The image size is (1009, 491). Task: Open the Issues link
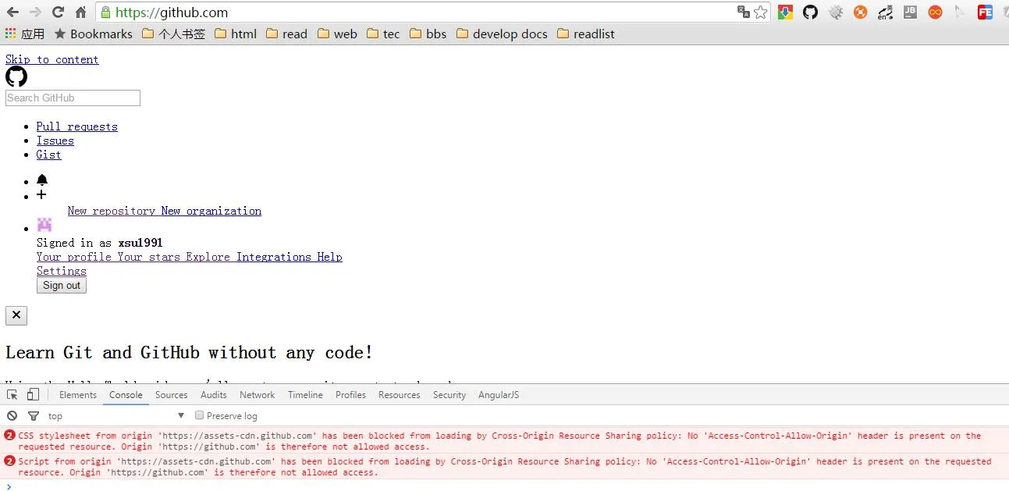point(55,141)
